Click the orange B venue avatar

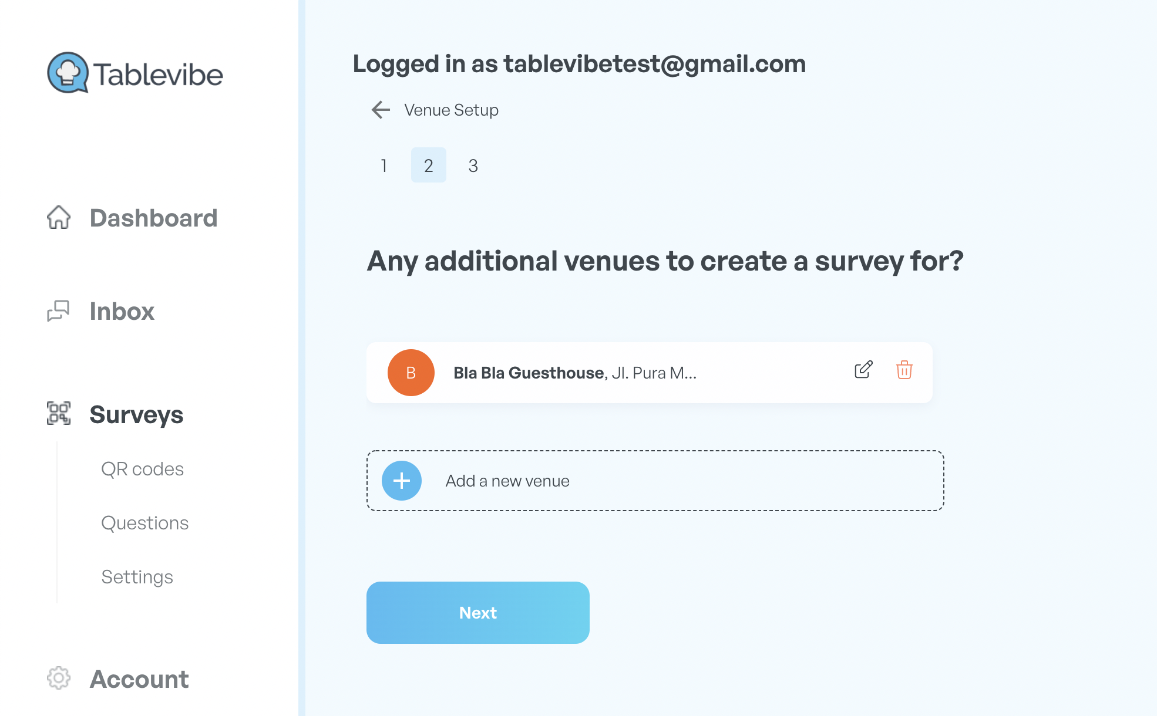tap(411, 373)
